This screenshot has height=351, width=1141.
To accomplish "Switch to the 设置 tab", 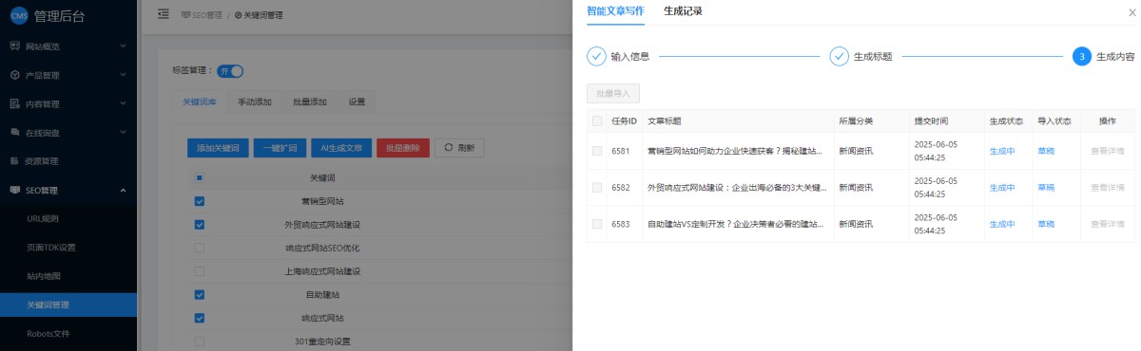I will pos(357,102).
